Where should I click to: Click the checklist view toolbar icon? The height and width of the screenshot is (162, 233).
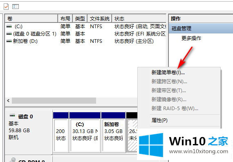click(16, 7)
